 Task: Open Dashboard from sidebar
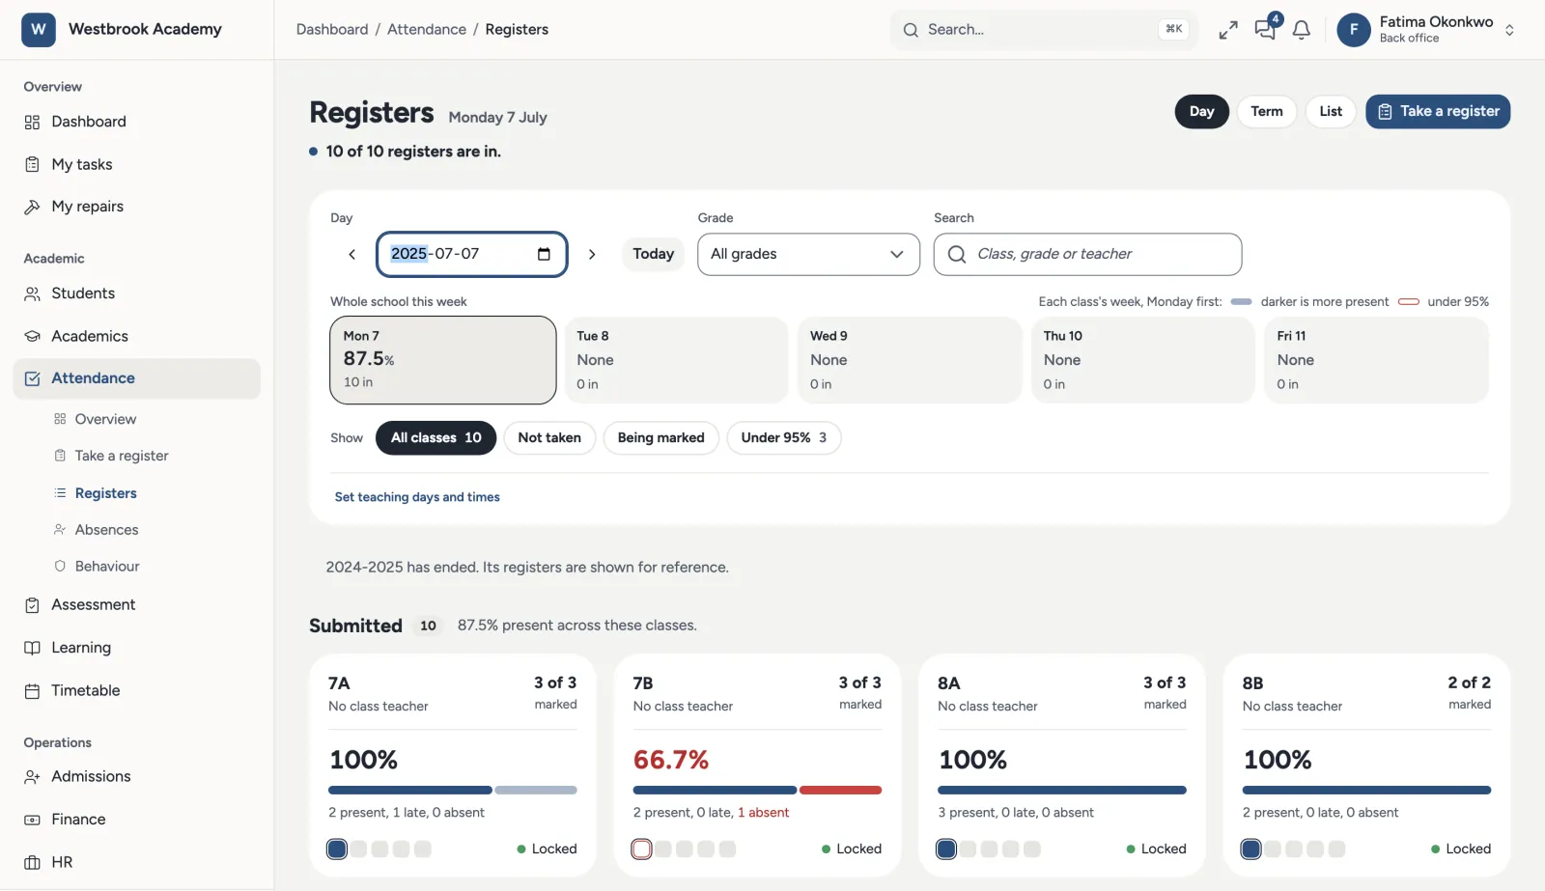[137, 122]
